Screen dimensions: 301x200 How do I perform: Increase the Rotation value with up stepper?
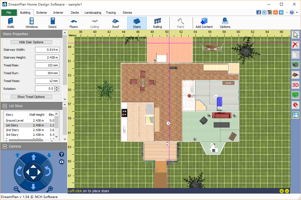(57, 87)
